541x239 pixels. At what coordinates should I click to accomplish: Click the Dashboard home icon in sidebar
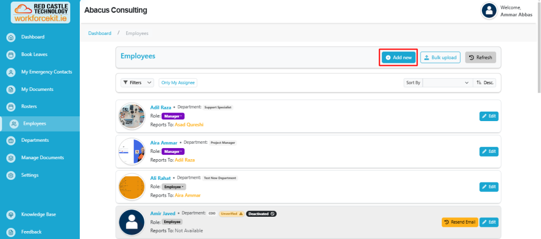coord(11,37)
